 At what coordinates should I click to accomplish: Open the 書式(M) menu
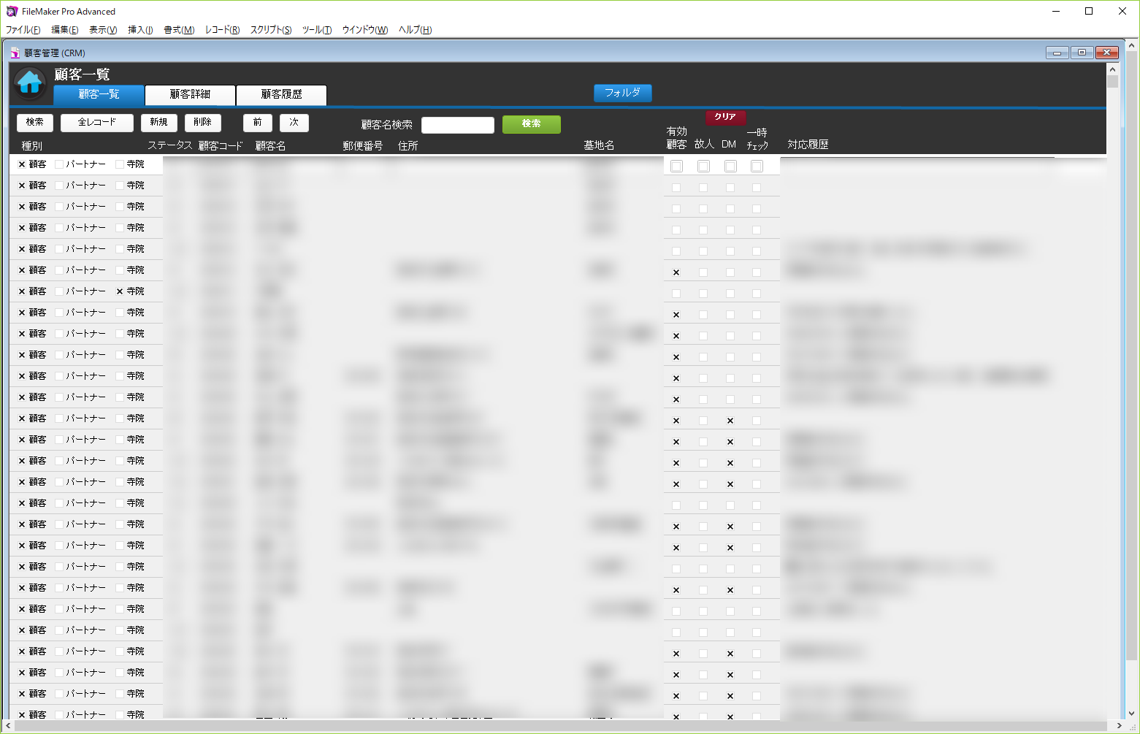click(179, 30)
